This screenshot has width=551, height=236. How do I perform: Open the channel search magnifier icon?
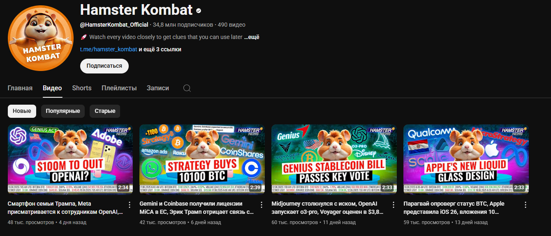[x=187, y=88]
